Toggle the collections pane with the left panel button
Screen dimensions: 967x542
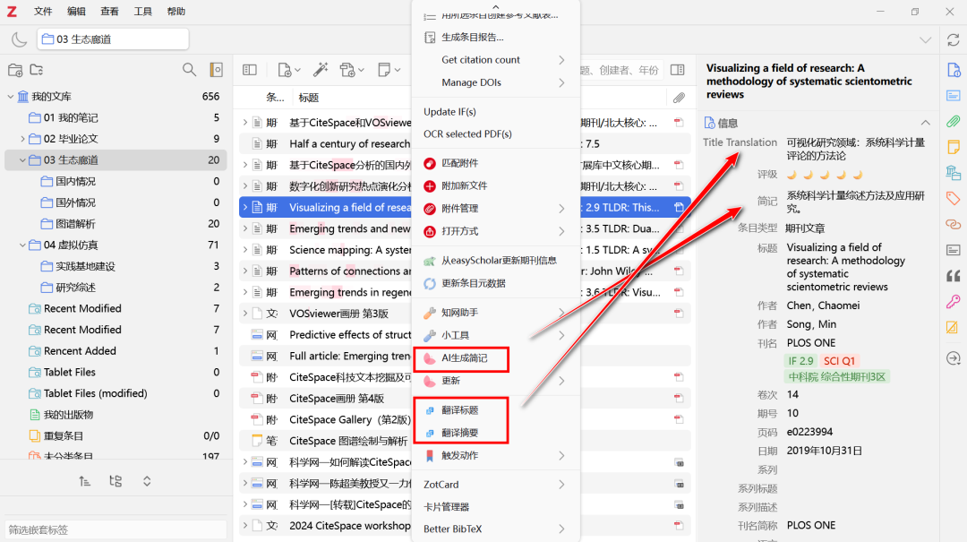(x=250, y=70)
